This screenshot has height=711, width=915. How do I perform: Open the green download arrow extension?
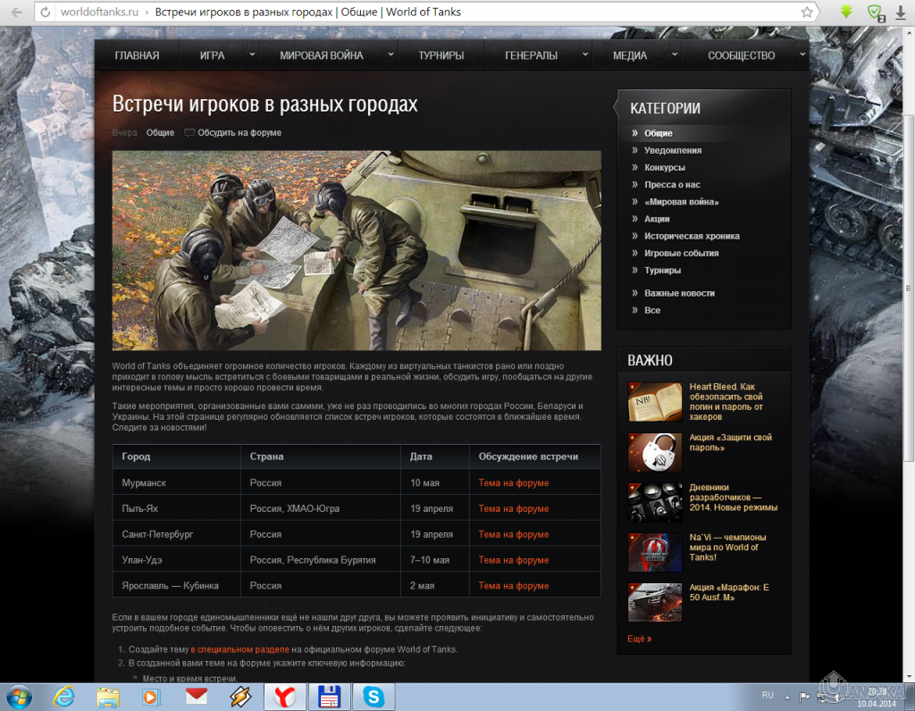846,12
